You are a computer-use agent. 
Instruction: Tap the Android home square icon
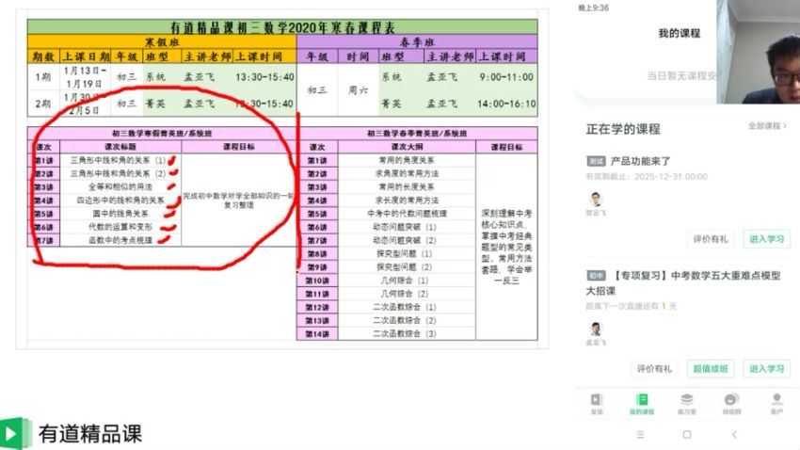point(687,435)
